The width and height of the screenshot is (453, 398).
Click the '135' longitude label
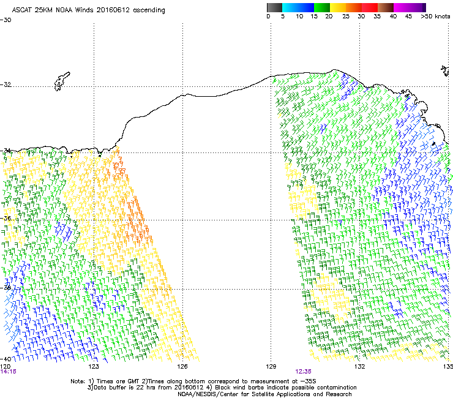click(x=448, y=367)
